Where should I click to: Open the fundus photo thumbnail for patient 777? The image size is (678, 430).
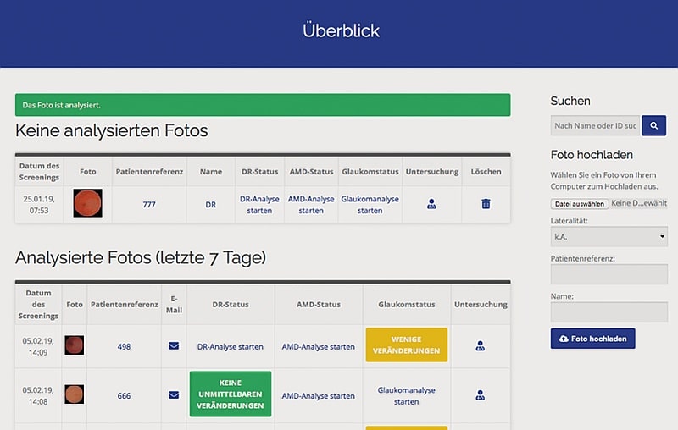tap(87, 204)
